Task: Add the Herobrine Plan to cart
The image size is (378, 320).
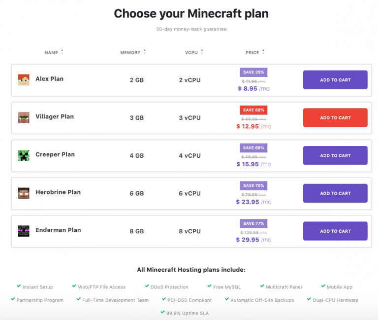Action: [335, 193]
